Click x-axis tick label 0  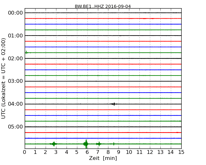(25, 152)
